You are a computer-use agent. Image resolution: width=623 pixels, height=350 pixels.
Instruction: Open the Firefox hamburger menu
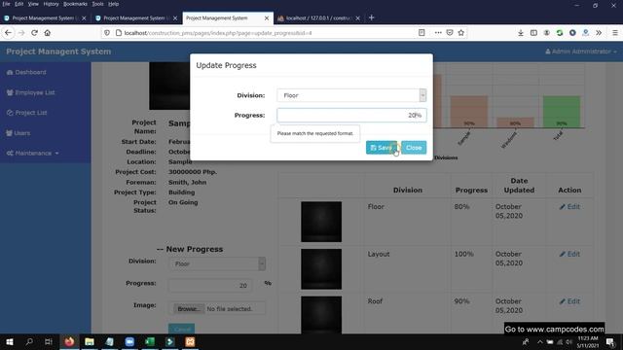click(614, 33)
